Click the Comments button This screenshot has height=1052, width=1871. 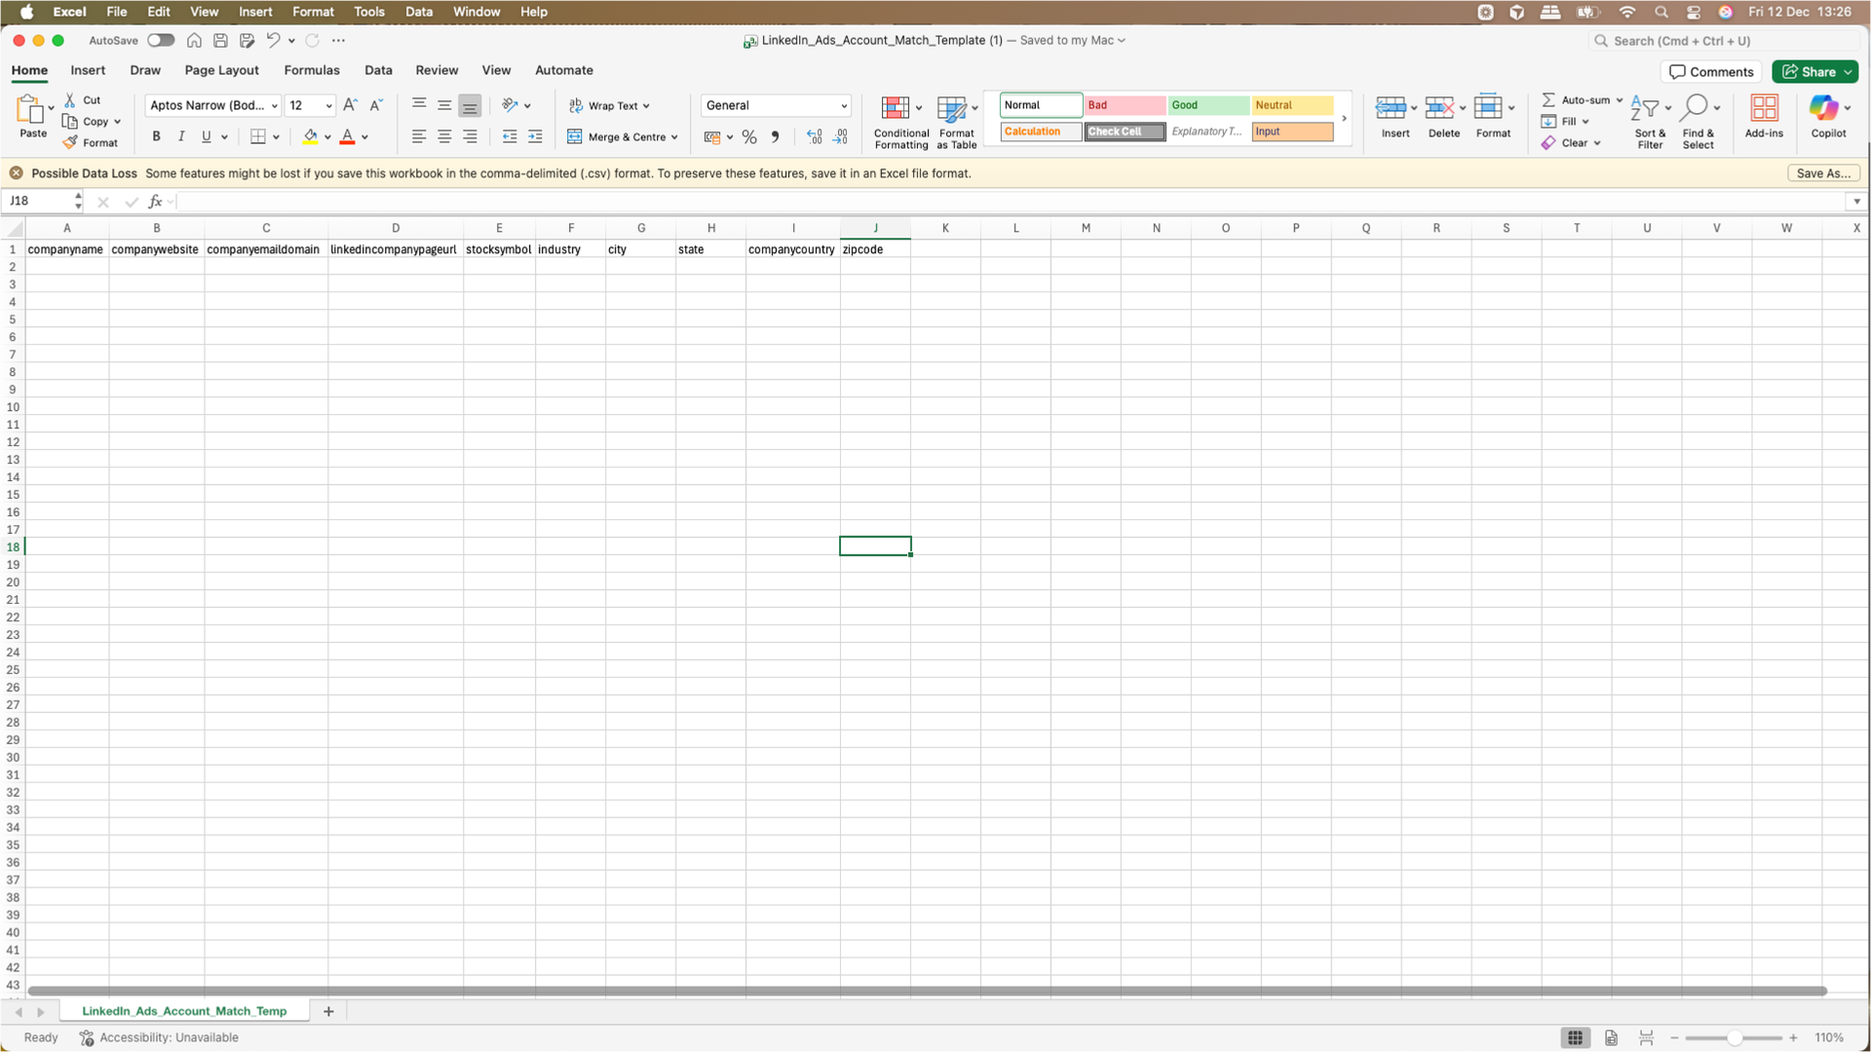tap(1710, 72)
